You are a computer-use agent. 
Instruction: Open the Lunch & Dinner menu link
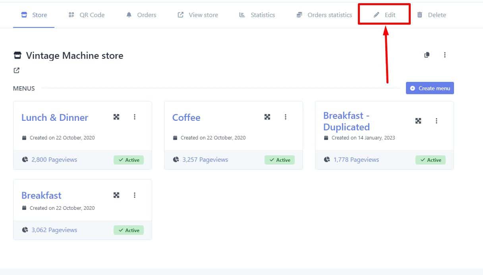click(55, 118)
